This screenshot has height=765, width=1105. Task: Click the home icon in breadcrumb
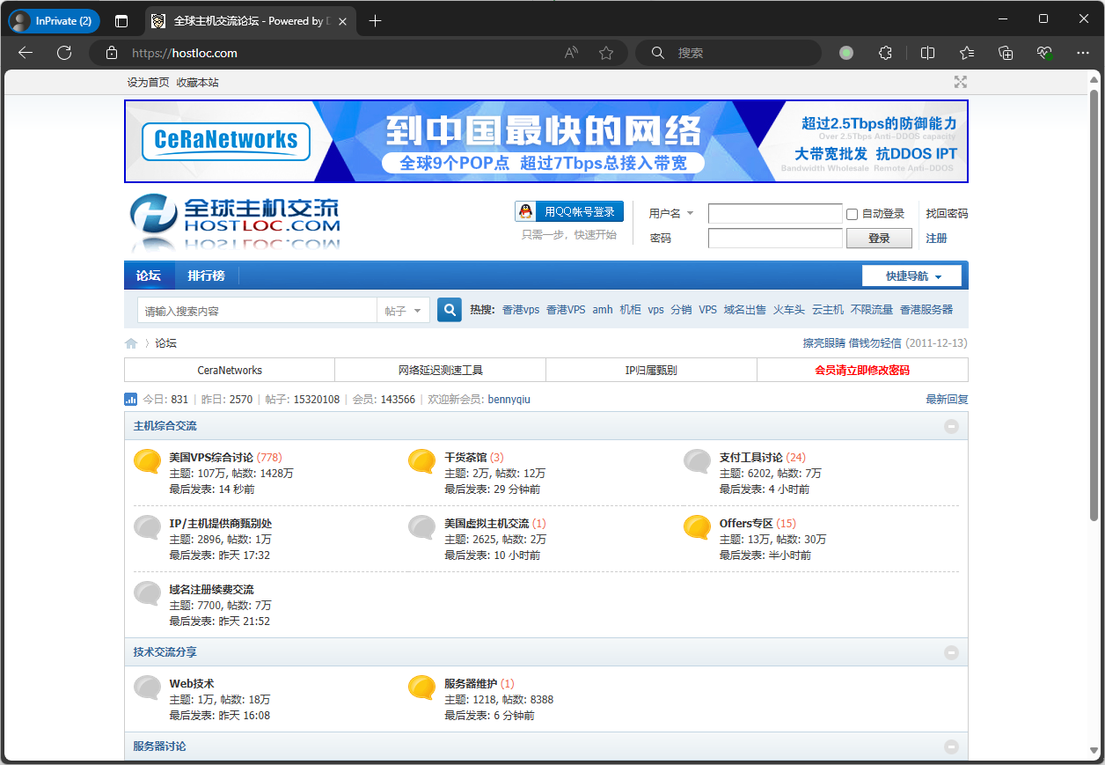pyautogui.click(x=131, y=343)
